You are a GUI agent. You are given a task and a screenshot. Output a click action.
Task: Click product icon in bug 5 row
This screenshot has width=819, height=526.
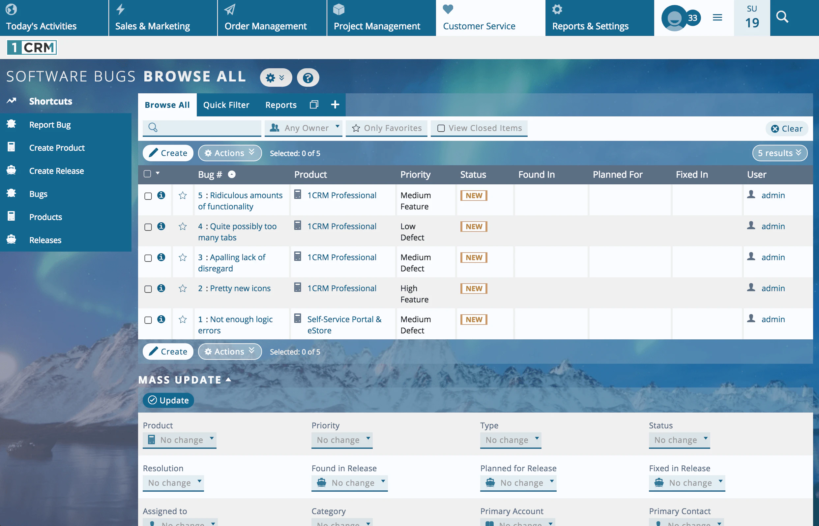click(298, 195)
